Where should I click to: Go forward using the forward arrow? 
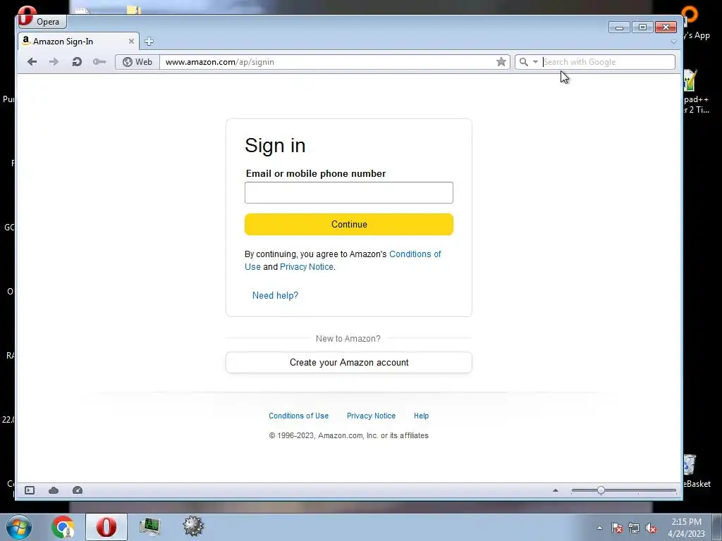tap(54, 62)
